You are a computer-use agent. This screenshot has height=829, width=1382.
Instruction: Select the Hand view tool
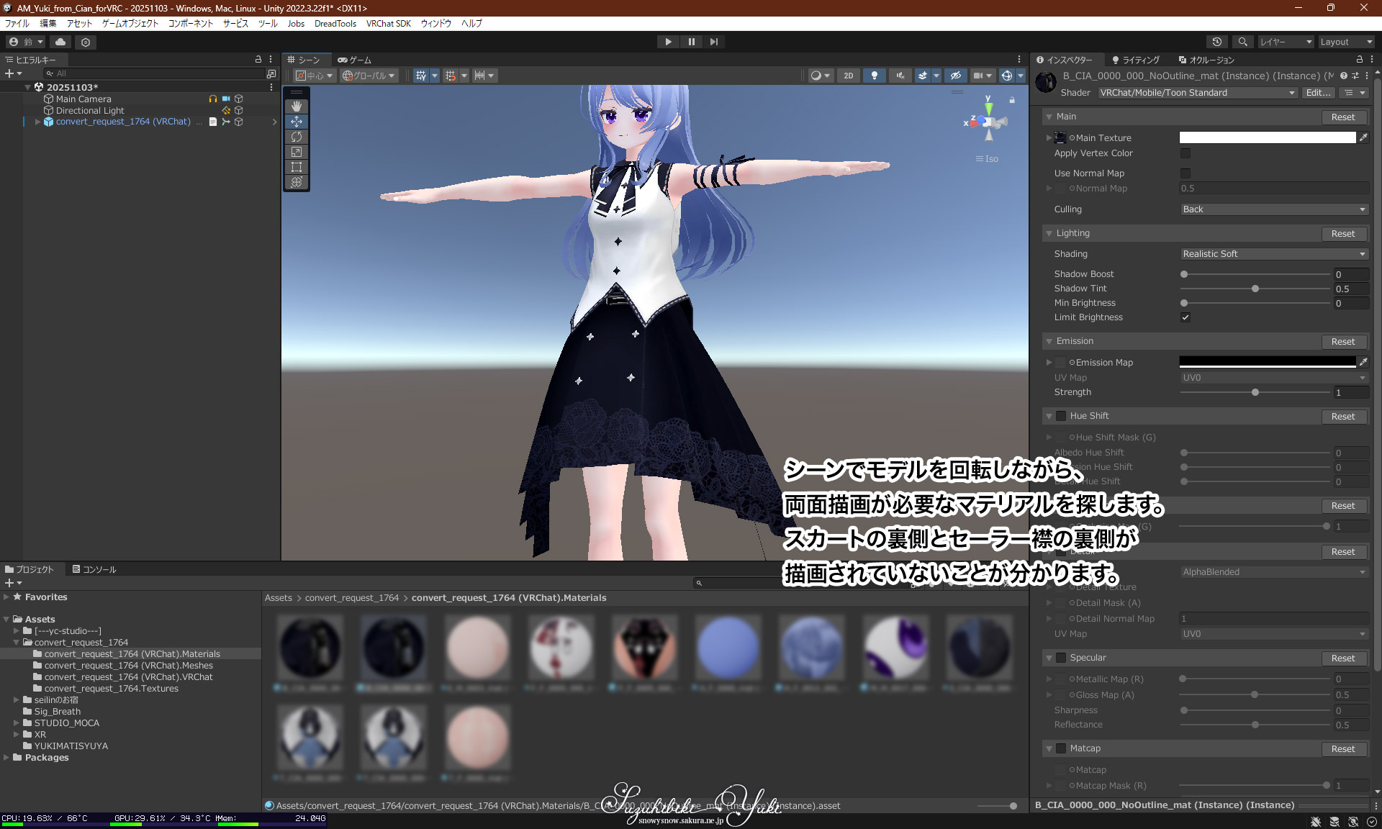[x=297, y=107]
